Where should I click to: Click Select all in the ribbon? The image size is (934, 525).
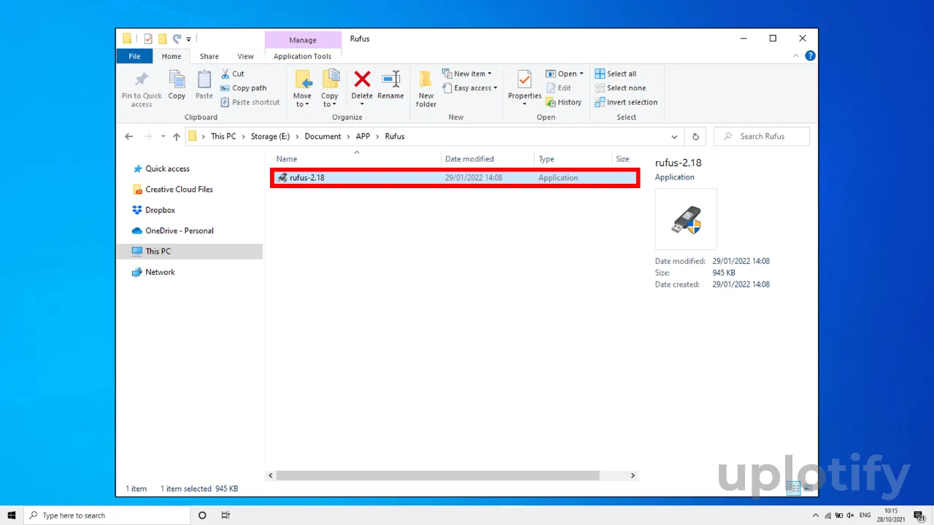[616, 74]
